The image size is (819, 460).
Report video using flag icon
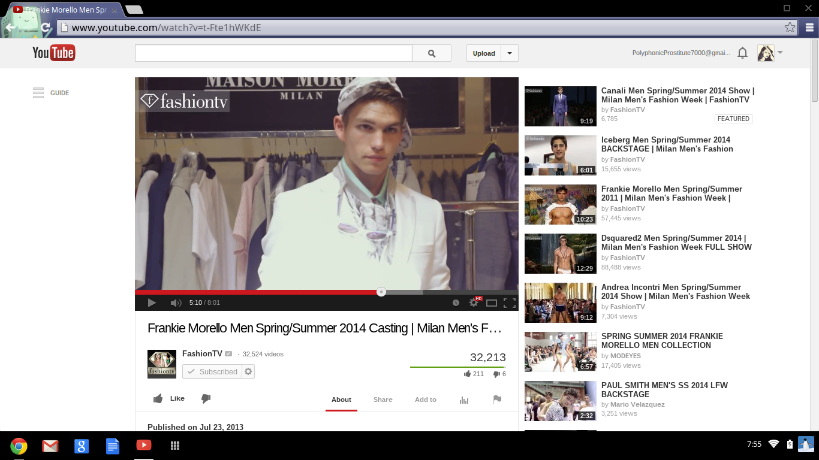coord(497,400)
